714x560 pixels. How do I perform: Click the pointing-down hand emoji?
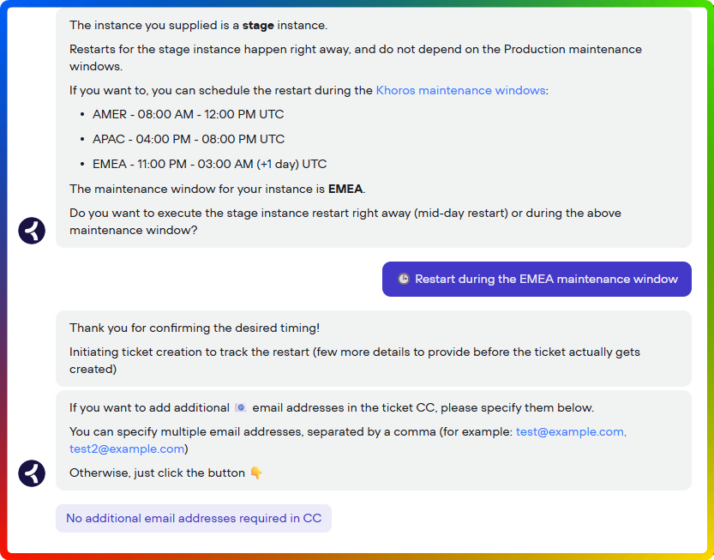(256, 473)
